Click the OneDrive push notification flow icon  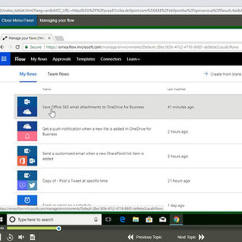coord(27,131)
